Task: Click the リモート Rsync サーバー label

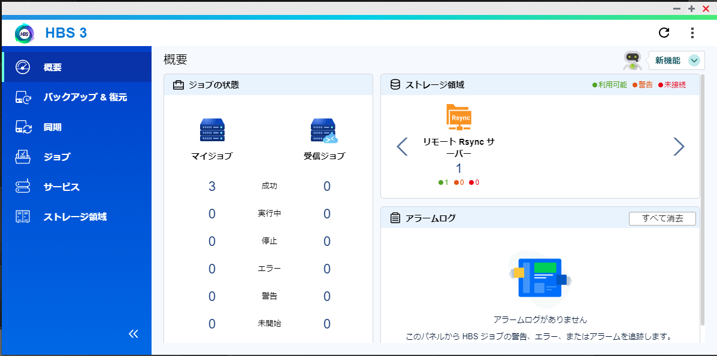Action: point(459,148)
